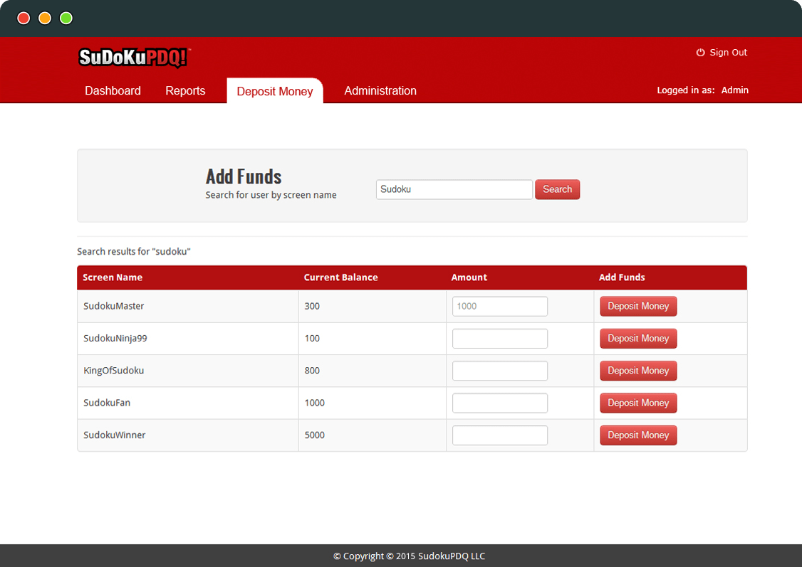
Task: Open the Dashboard tab
Action: [x=113, y=91]
